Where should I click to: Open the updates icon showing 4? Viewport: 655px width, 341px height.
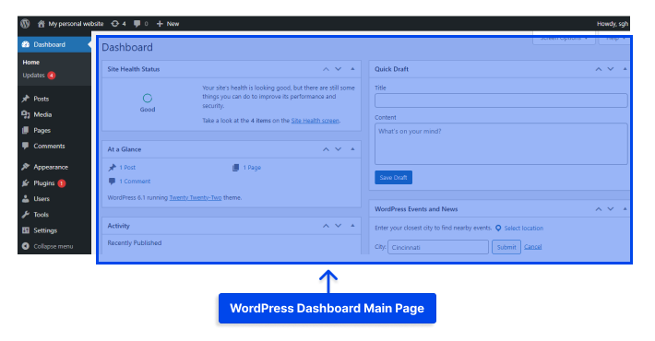[118, 24]
